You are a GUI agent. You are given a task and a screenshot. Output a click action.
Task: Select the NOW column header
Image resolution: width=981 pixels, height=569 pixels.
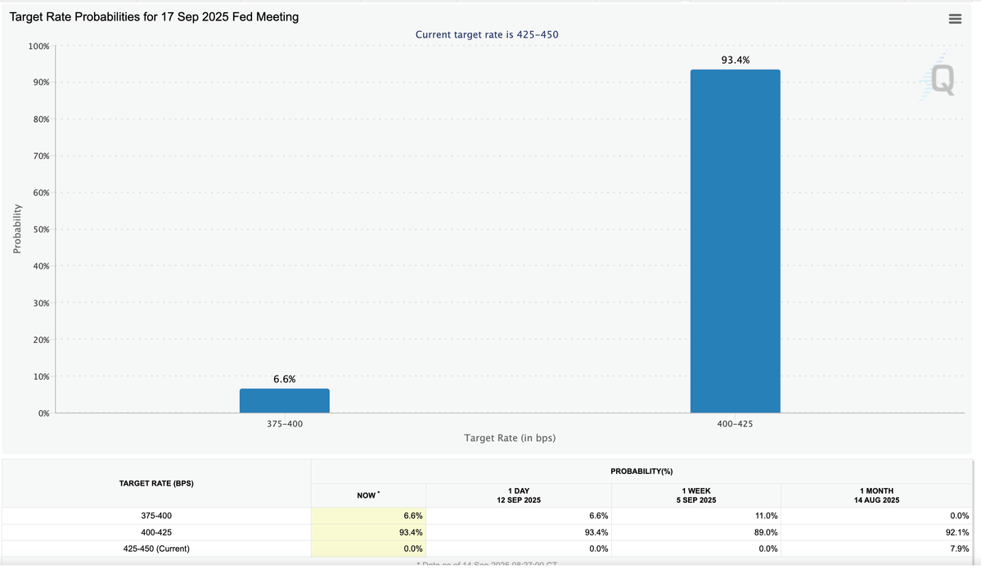(368, 495)
